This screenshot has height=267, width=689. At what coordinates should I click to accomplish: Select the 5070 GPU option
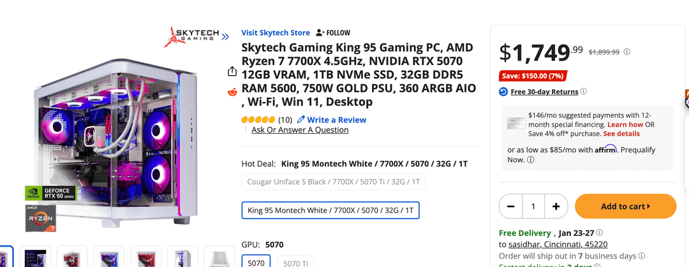[x=256, y=262]
